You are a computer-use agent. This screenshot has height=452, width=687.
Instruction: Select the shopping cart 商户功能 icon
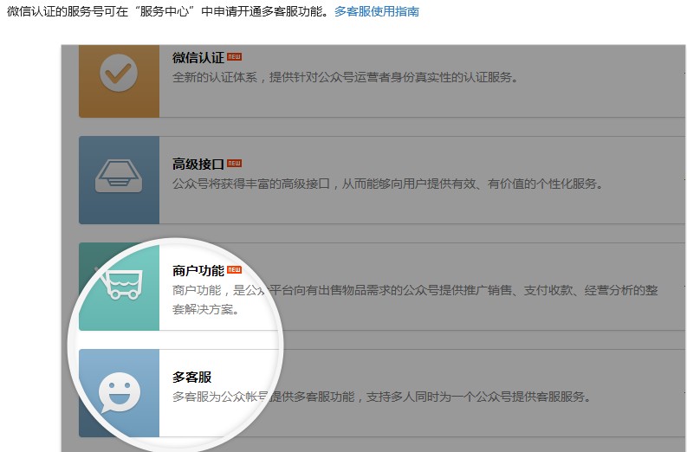[119, 286]
